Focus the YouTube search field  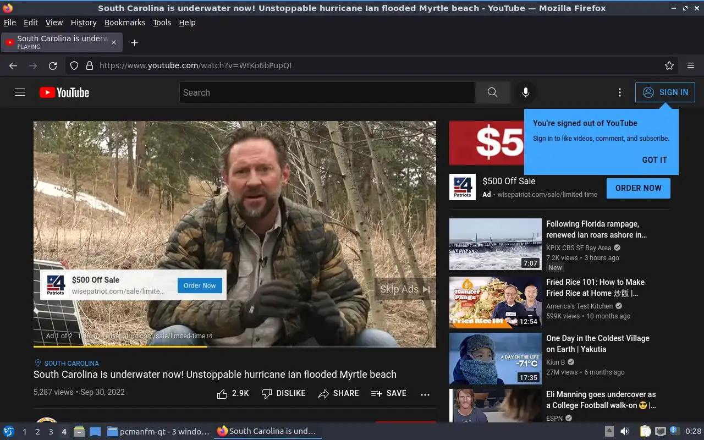click(327, 92)
